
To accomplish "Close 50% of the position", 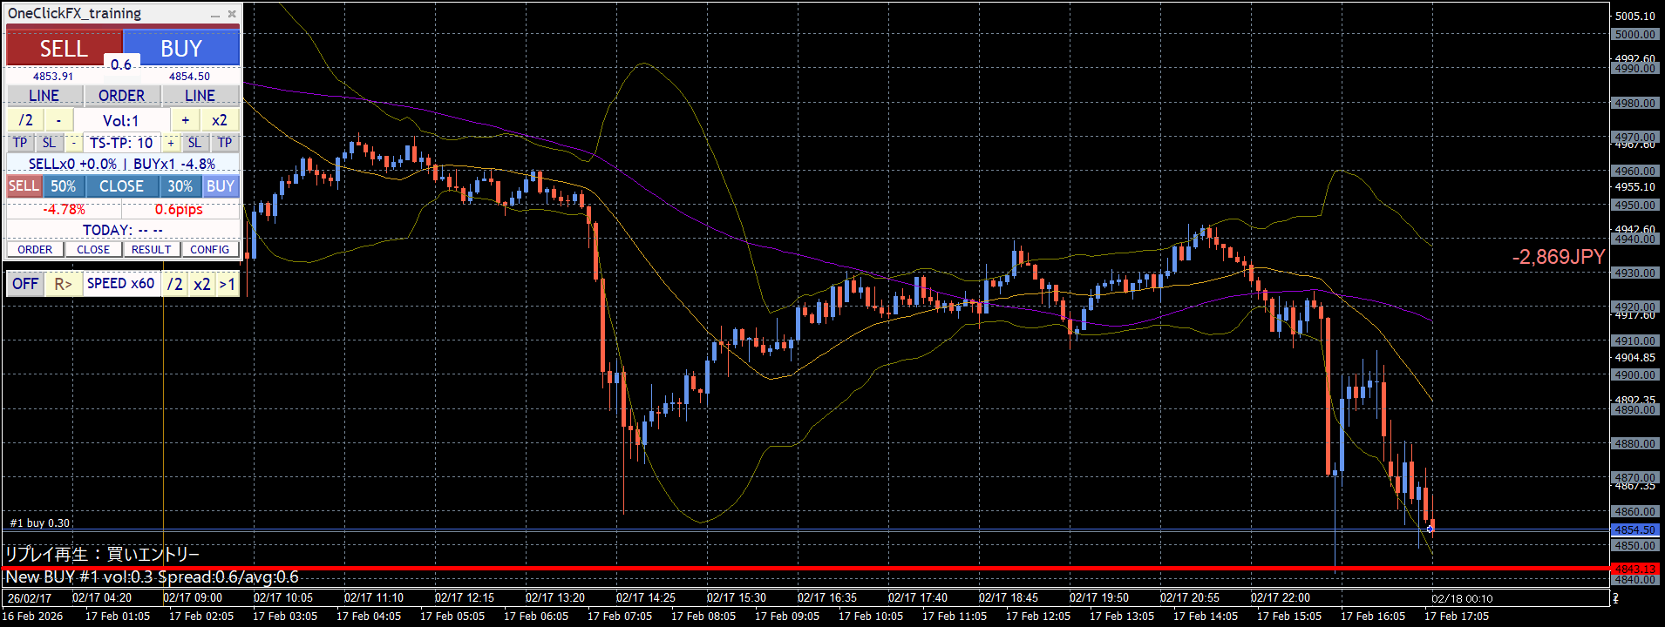I will [63, 186].
